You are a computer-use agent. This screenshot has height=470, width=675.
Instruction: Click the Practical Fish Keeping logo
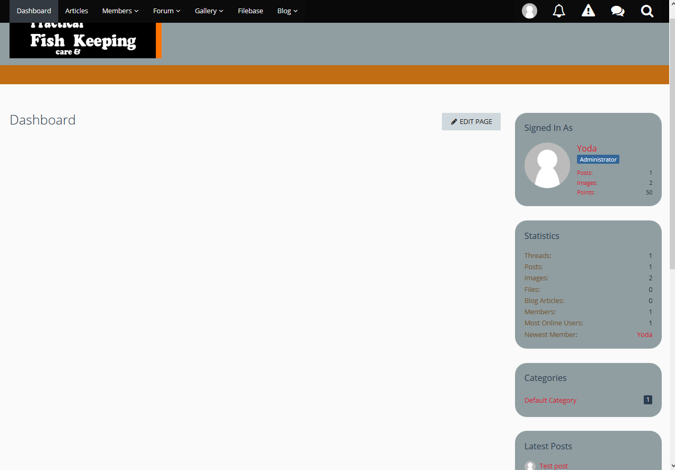tap(85, 41)
